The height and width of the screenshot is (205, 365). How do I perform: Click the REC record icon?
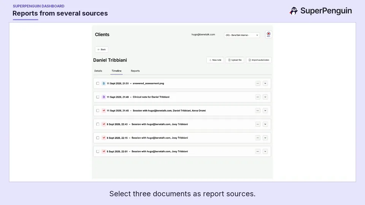(x=268, y=35)
